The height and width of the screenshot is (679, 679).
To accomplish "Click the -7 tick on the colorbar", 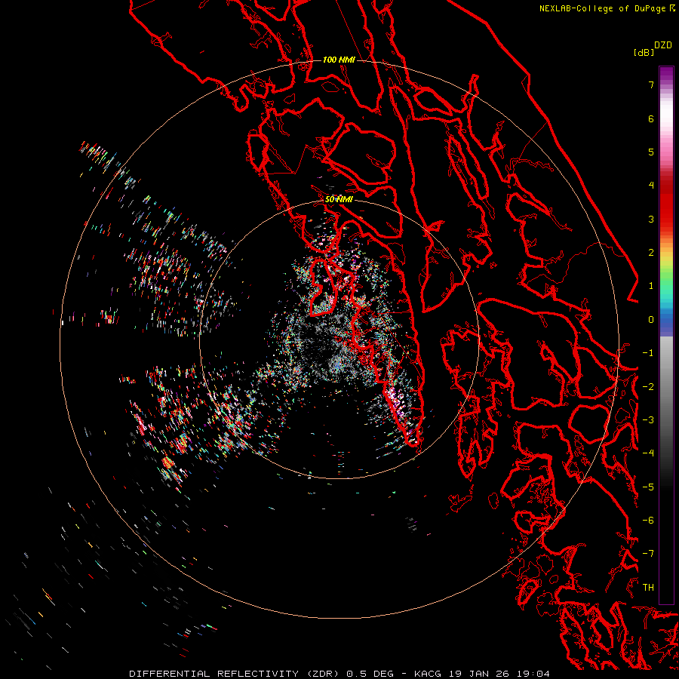I will (x=648, y=554).
